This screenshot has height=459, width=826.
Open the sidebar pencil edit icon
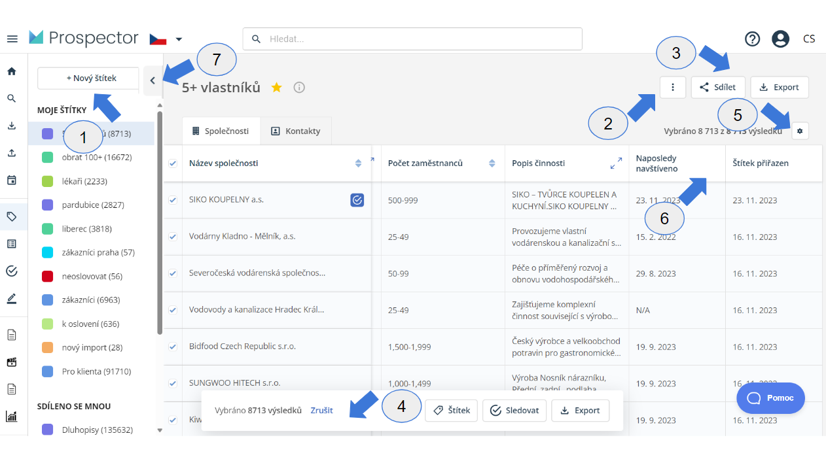pyautogui.click(x=12, y=299)
